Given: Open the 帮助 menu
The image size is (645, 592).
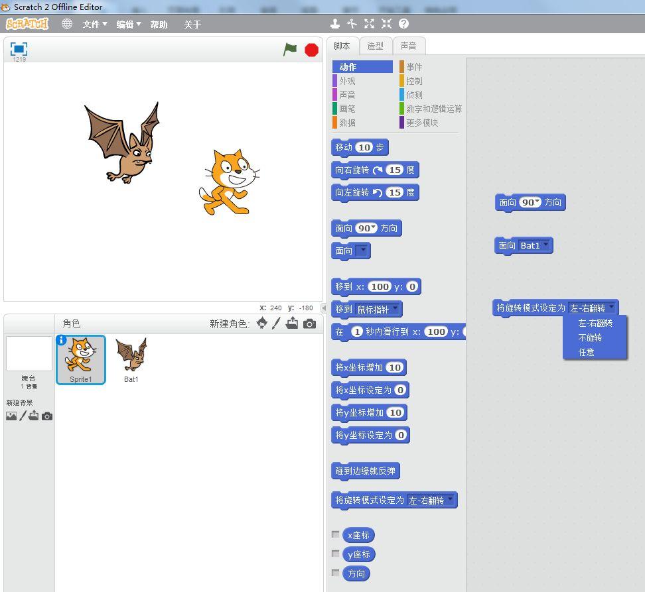Looking at the screenshot, I should click(x=159, y=25).
